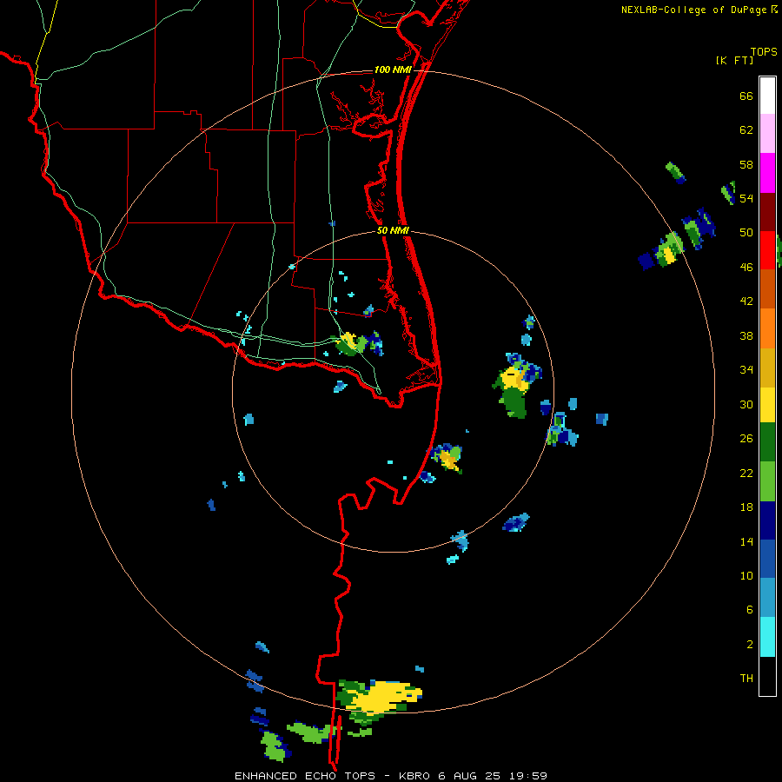Click the black TH threshold legend swatch
The height and width of the screenshot is (782, 782).
pyautogui.click(x=767, y=676)
